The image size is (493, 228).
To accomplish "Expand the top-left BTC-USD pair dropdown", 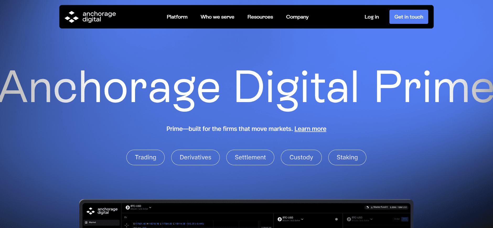I will (150, 208).
